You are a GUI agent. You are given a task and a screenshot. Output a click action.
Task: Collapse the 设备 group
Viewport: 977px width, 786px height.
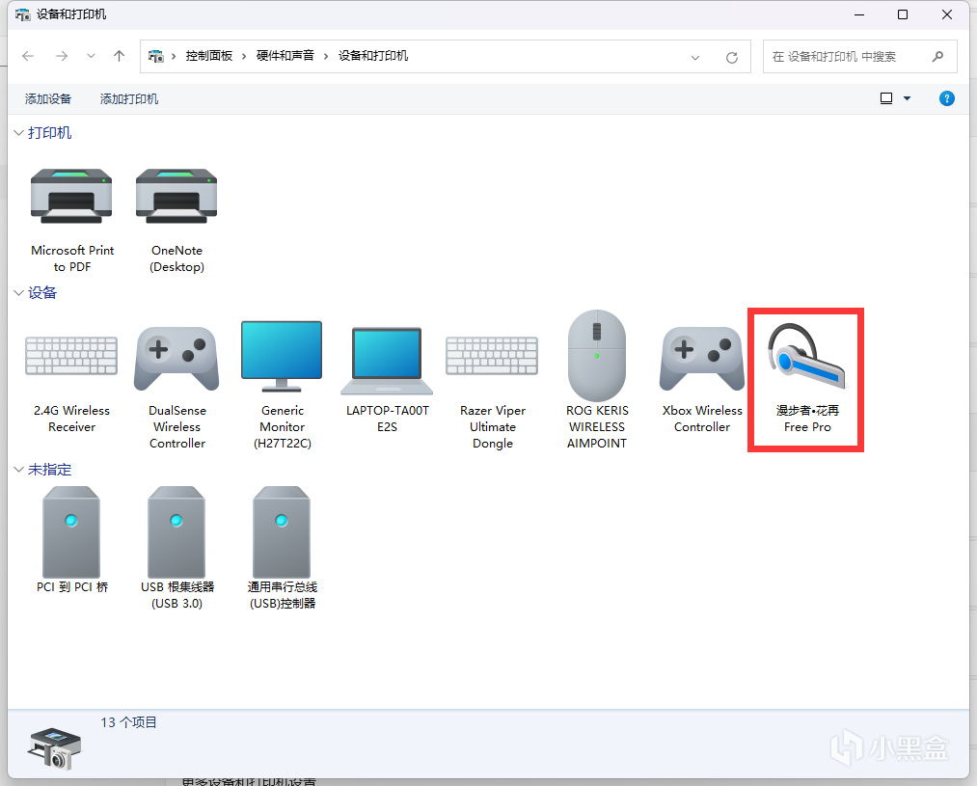coord(18,292)
